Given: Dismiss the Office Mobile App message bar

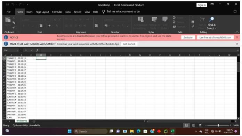Looking at the screenshot, I should point(237,44).
